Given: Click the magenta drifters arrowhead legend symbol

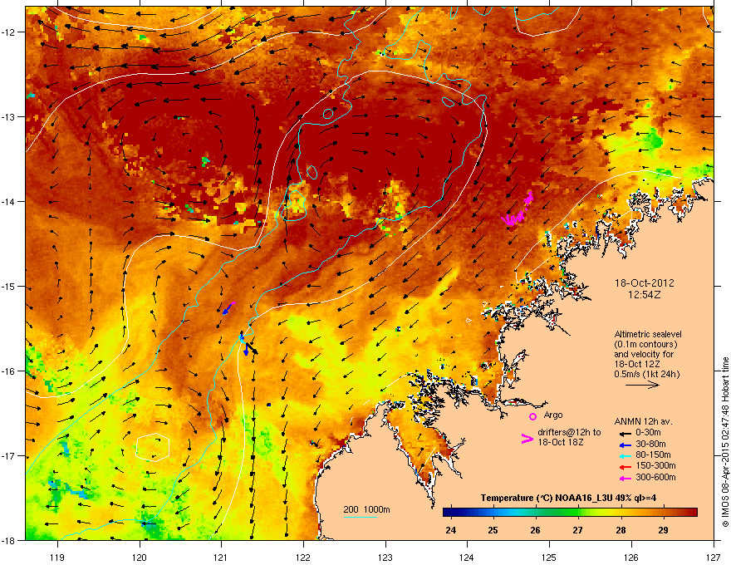Looking at the screenshot, I should coord(527,439).
